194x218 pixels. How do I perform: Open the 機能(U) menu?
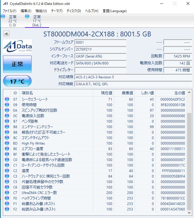pyautogui.click(x=41, y=11)
